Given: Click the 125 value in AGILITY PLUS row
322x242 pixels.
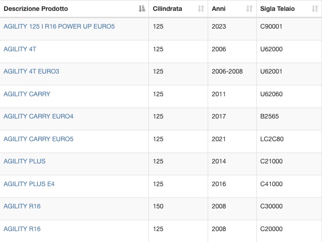Looking at the screenshot, I should point(158,161).
